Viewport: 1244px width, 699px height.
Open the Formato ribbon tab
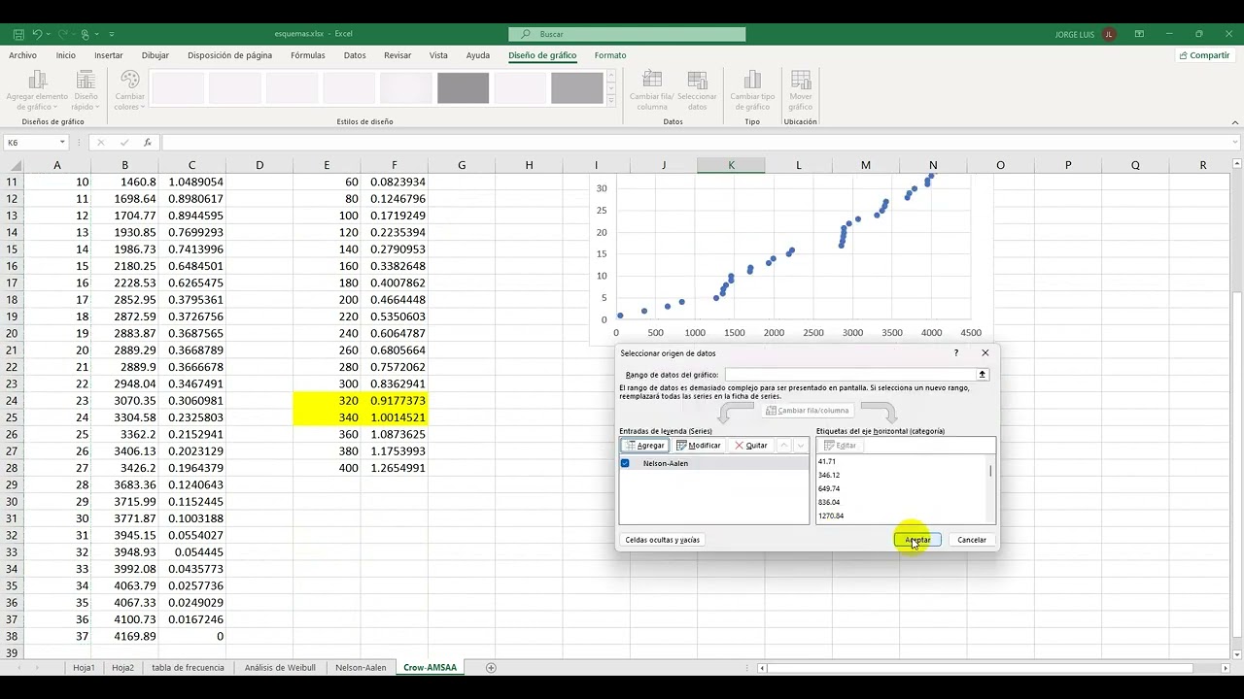(x=610, y=55)
